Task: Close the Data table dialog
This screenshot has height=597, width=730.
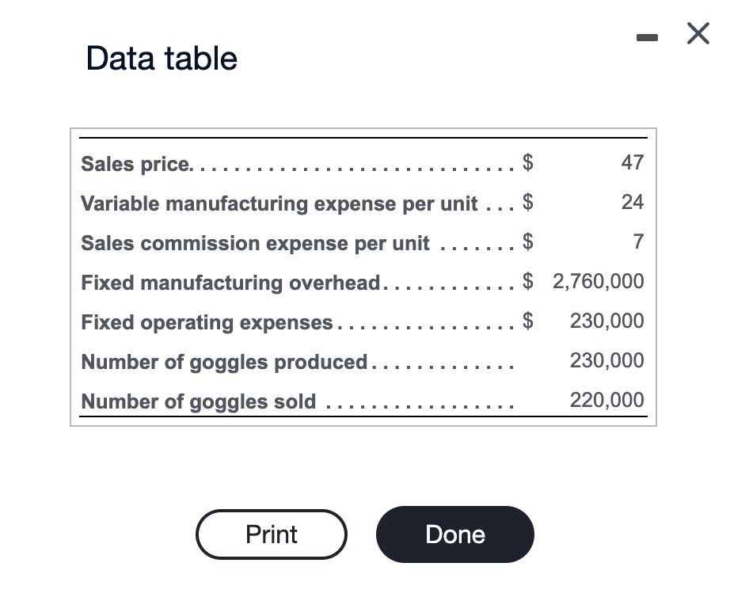Action: (698, 33)
